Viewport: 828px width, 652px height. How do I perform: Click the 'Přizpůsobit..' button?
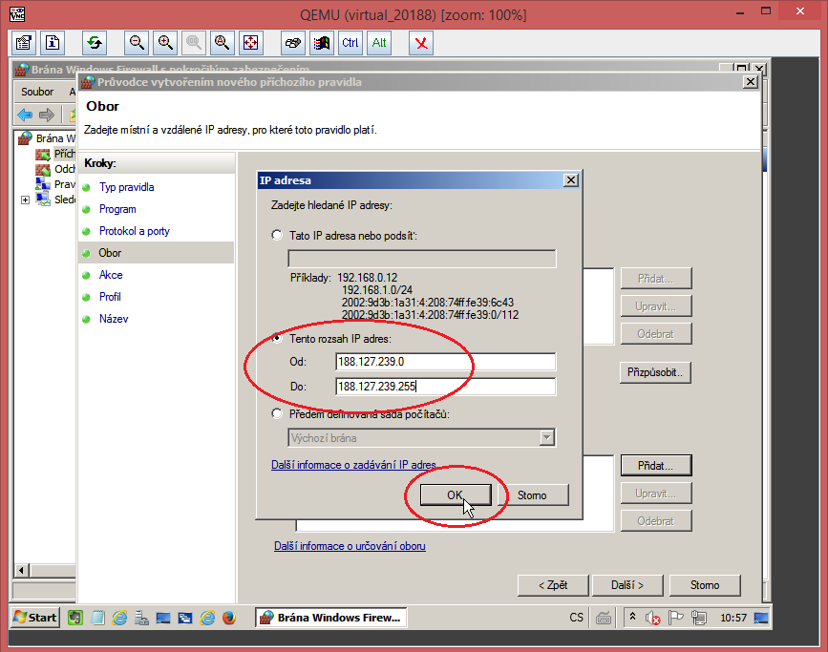(655, 372)
